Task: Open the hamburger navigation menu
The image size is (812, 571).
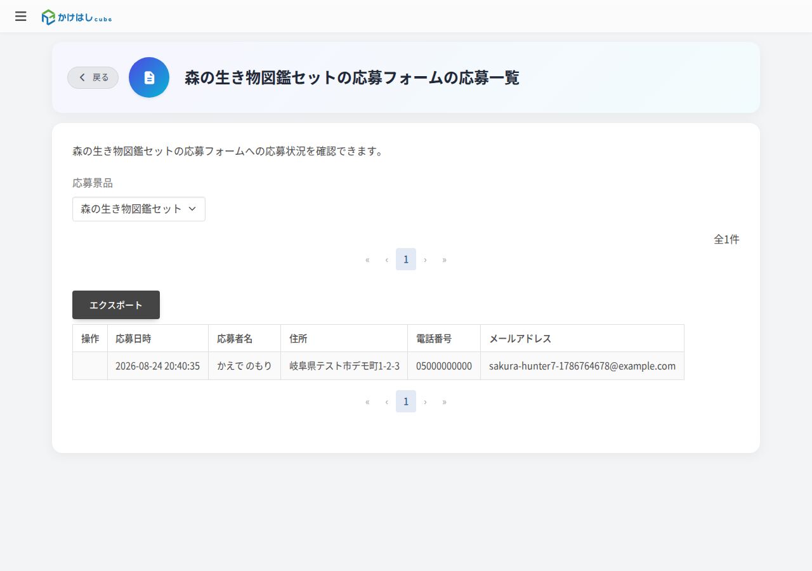Action: click(21, 16)
